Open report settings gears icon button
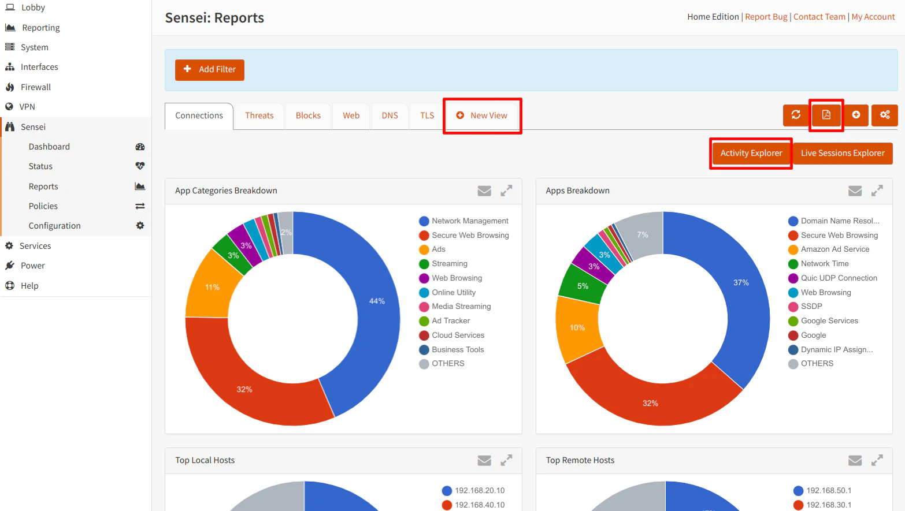 pyautogui.click(x=885, y=115)
